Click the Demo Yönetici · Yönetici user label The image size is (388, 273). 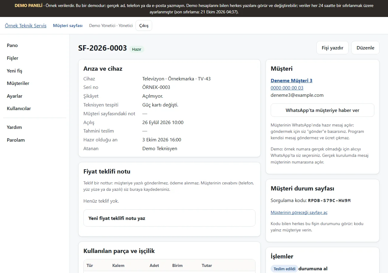point(111,25)
